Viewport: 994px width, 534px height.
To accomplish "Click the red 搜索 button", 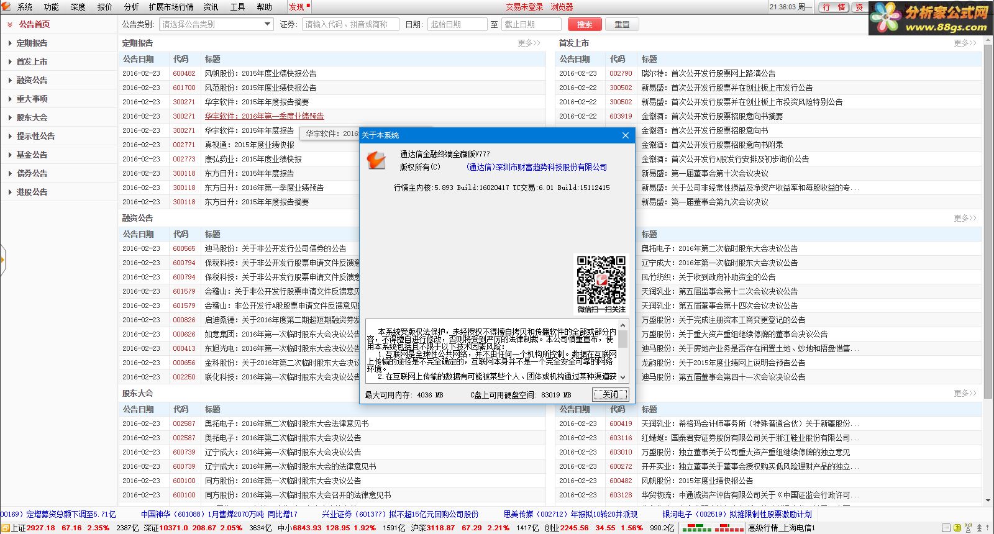I will click(585, 24).
